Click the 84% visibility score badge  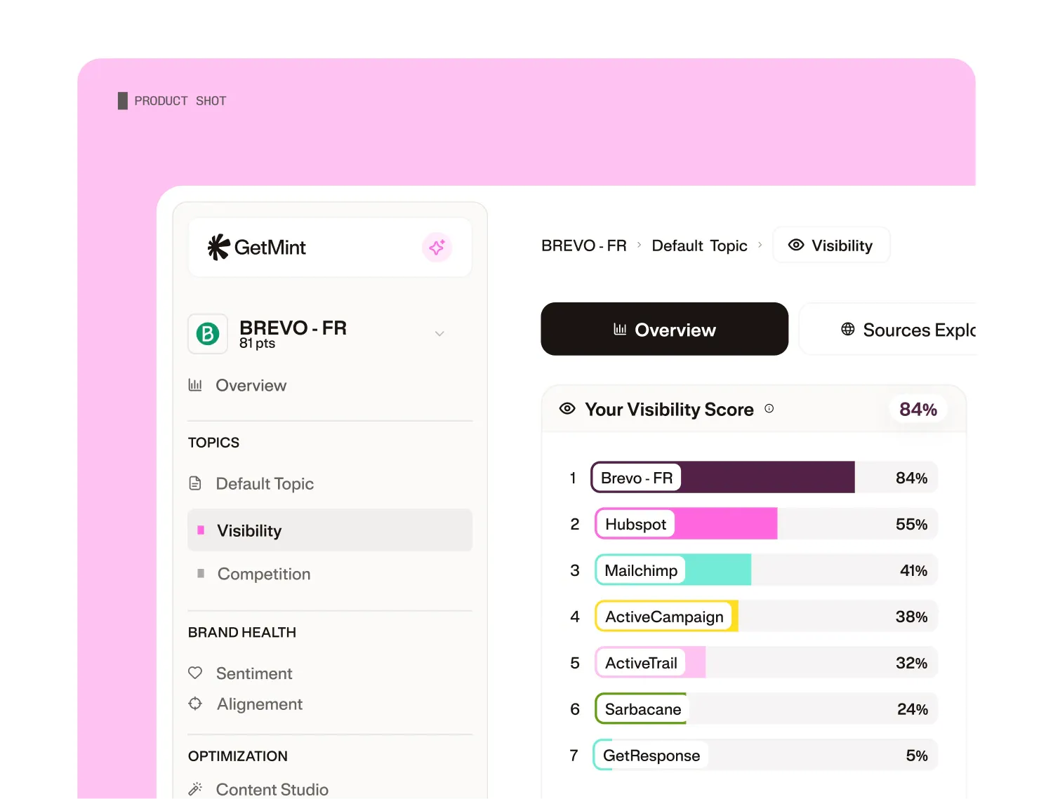(x=918, y=409)
